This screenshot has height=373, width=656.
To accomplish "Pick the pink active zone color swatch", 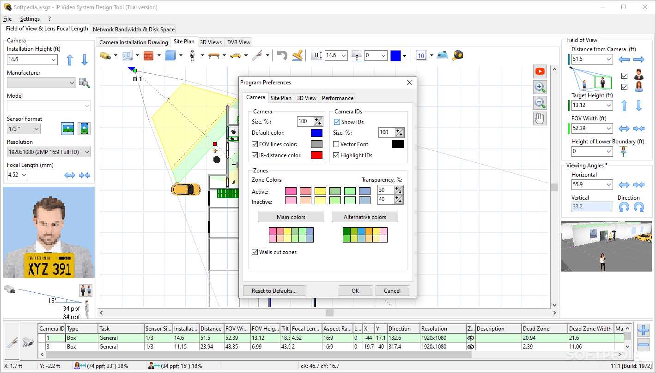I will pos(291,190).
